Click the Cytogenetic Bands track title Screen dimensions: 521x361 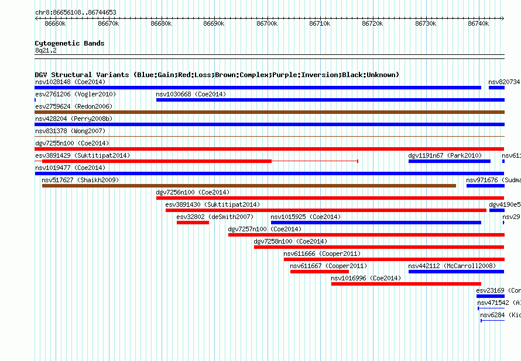[x=70, y=43]
